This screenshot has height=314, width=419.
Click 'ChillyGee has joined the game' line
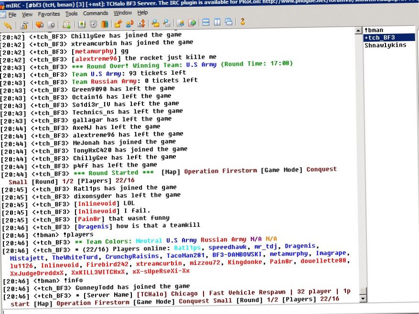126,35
